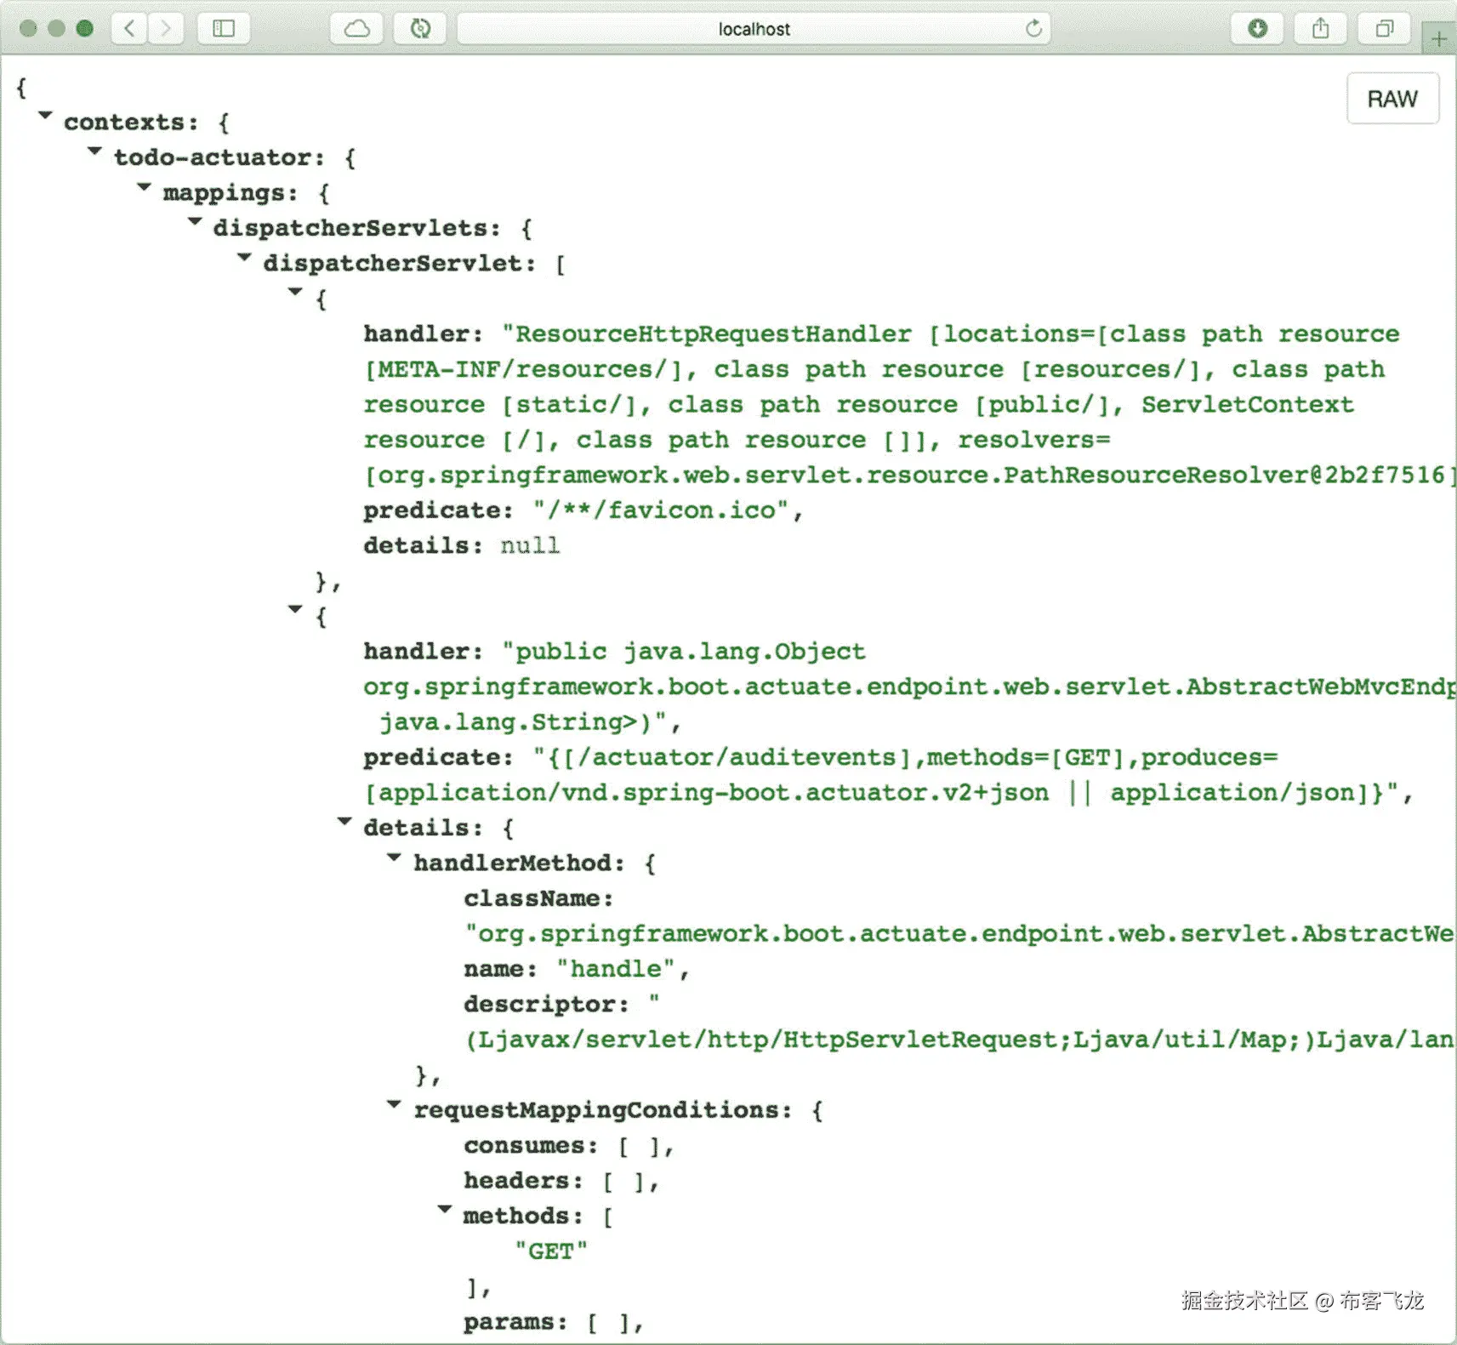Image resolution: width=1457 pixels, height=1345 pixels.
Task: Reload the page from the address bar
Action: point(1034,28)
